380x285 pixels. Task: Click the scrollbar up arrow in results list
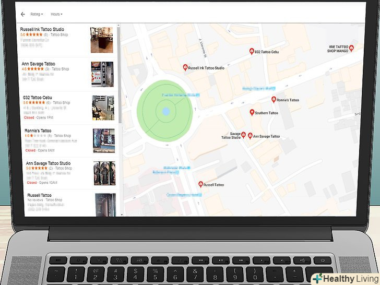[118, 25]
